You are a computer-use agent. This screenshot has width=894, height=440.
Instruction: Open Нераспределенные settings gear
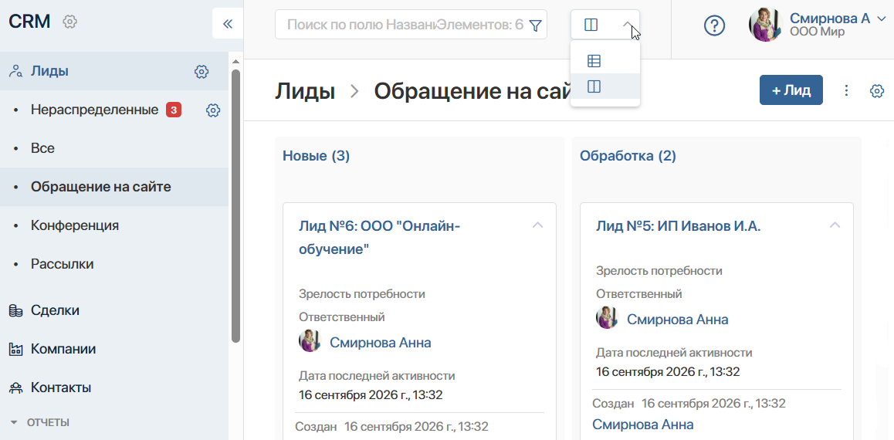(x=212, y=110)
